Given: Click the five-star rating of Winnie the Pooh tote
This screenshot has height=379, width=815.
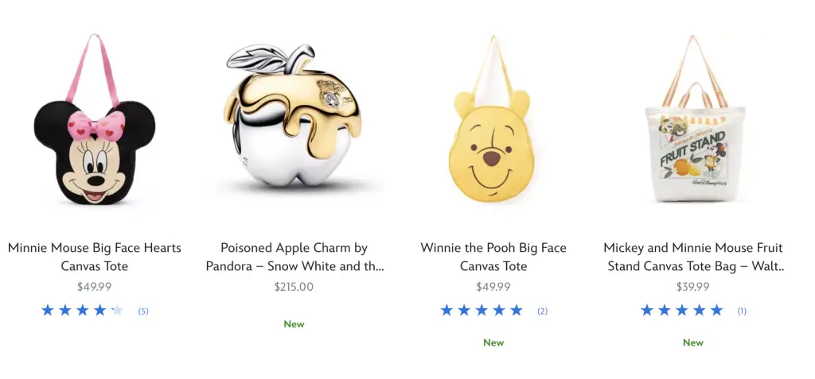Looking at the screenshot, I should [x=482, y=311].
